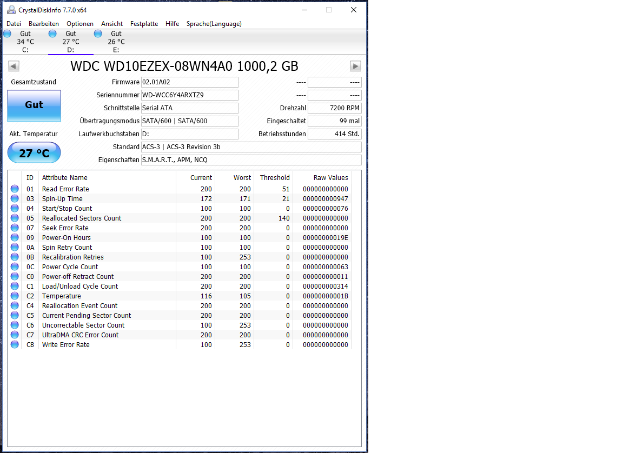623x453 pixels.
Task: Select the next disk arrow button
Action: click(x=355, y=66)
